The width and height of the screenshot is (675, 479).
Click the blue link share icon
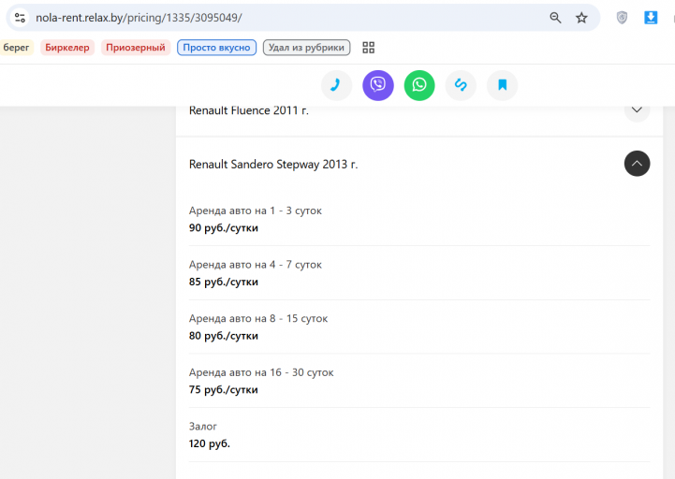tap(461, 85)
